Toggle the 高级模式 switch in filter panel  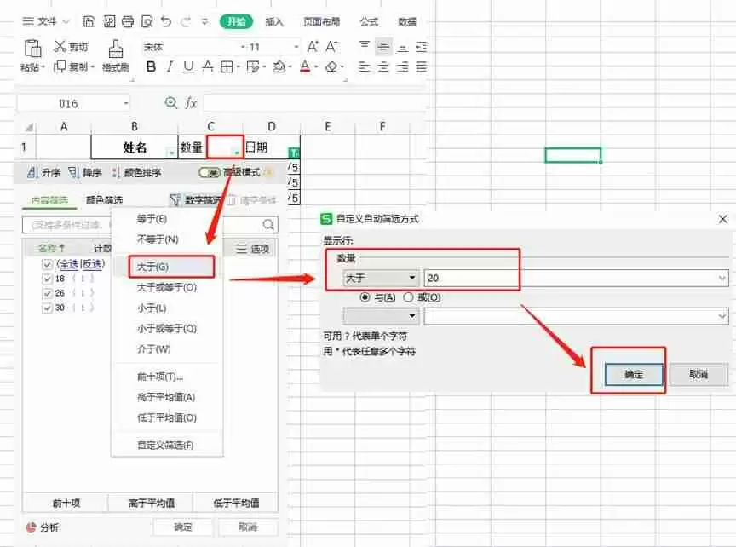click(209, 171)
